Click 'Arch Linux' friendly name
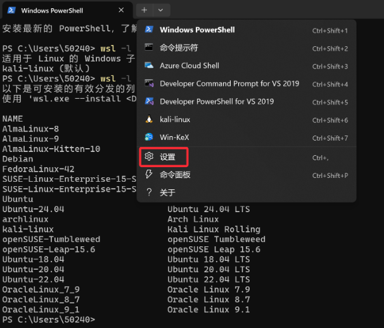 193,219
